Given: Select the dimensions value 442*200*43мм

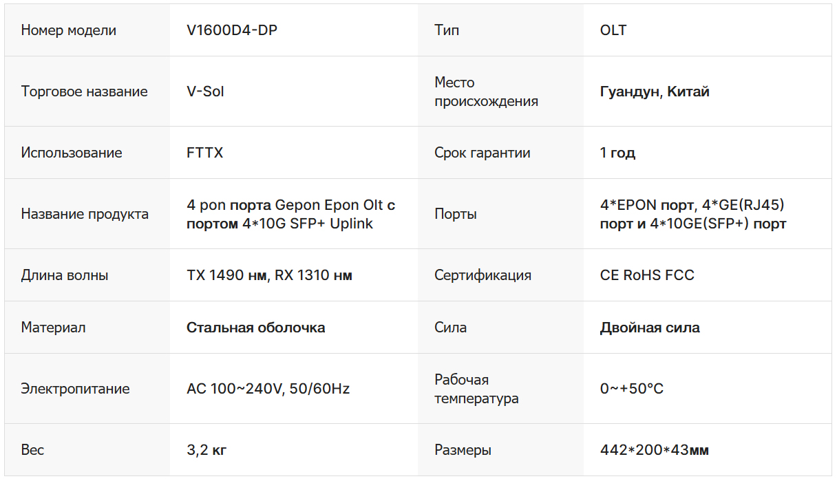Looking at the screenshot, I should coord(654,450).
